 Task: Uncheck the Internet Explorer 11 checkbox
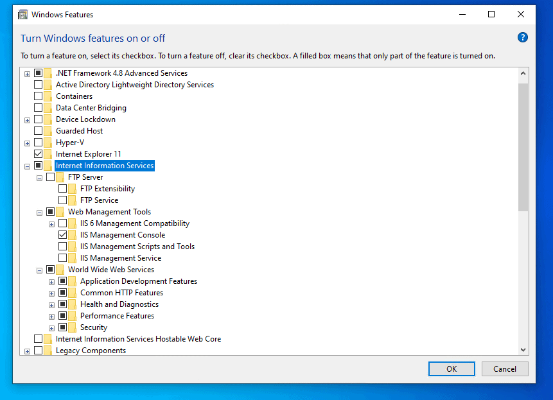coord(38,154)
